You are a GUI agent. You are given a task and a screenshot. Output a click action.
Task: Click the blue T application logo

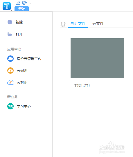pyautogui.click(x=7, y=6)
